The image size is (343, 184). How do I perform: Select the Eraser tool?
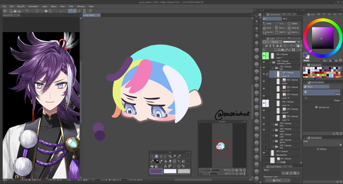click(170, 161)
